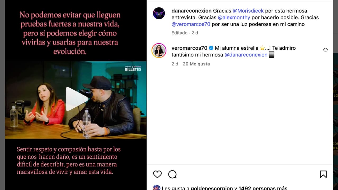Open the liker avatar beside goldenescorpion
Viewport: 338px width, 190px height.
point(157,187)
